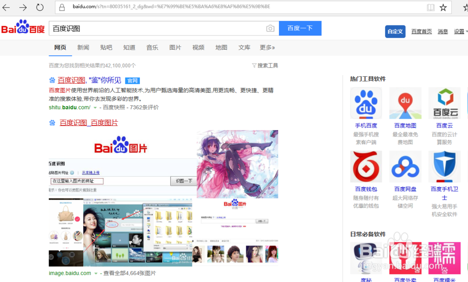Viewport: 468px width, 282px height.
Task: Click the browser address bar URL
Action: point(171,7)
